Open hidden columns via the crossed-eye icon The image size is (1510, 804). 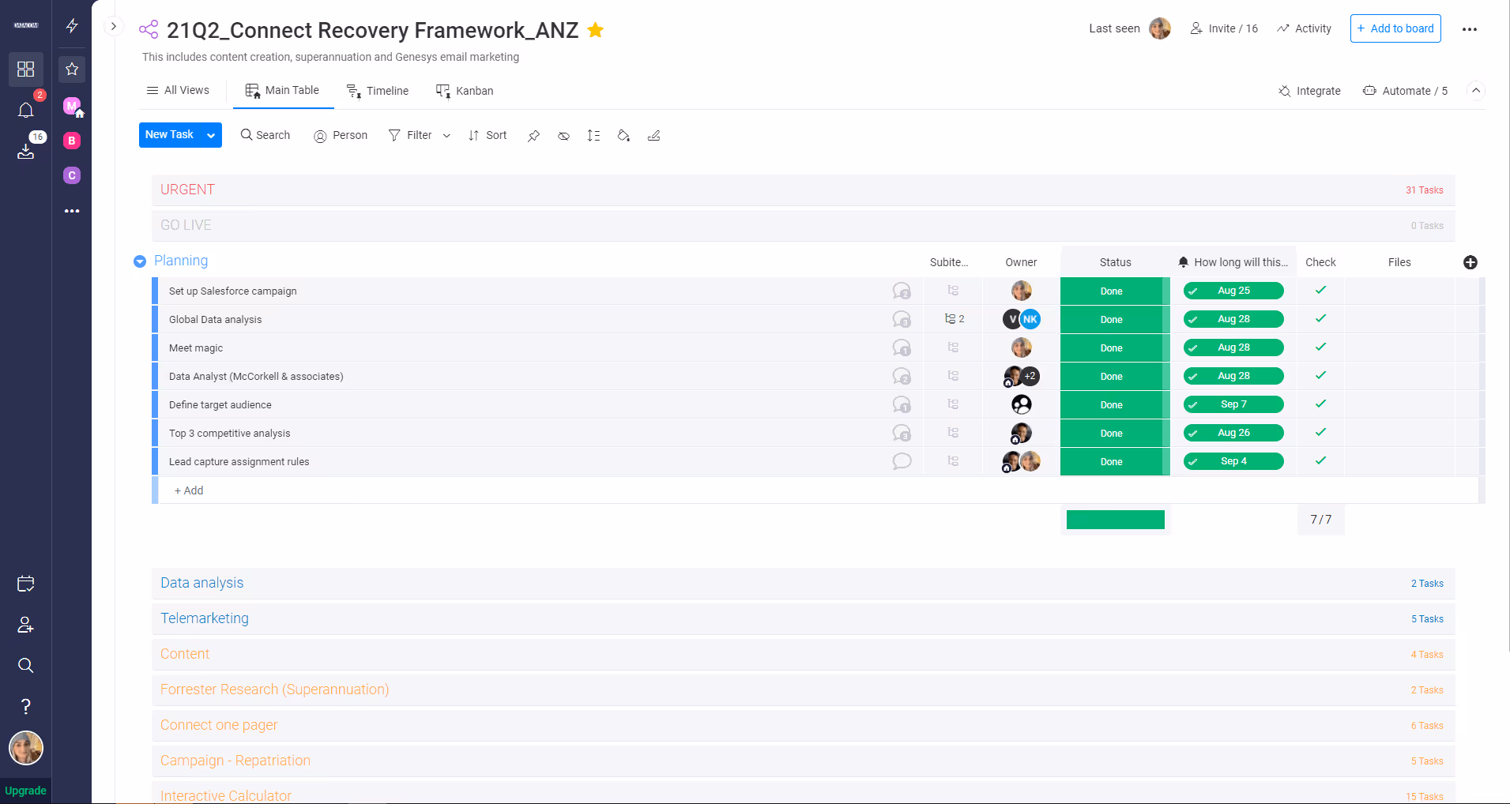pyautogui.click(x=563, y=136)
